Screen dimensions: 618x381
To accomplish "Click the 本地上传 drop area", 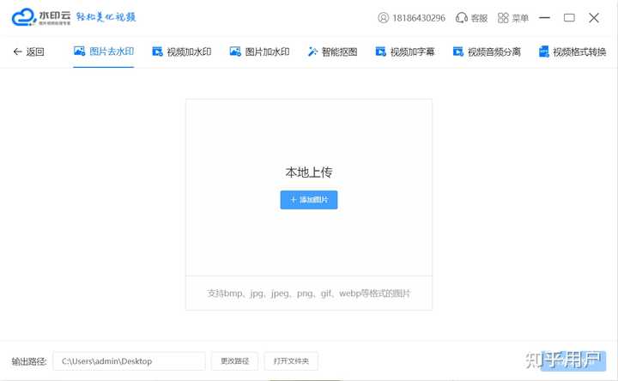I will (x=309, y=188).
